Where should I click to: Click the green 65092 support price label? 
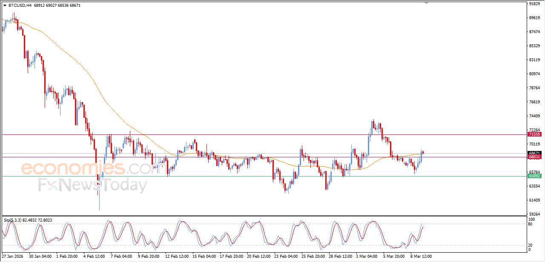pos(534,176)
